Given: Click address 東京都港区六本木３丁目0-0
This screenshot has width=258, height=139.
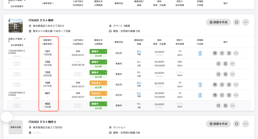Looking at the screenshot, I should click(49, 26).
